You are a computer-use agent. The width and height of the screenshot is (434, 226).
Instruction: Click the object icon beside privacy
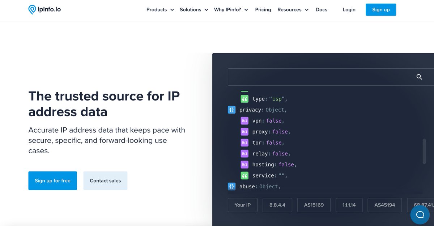231,110
